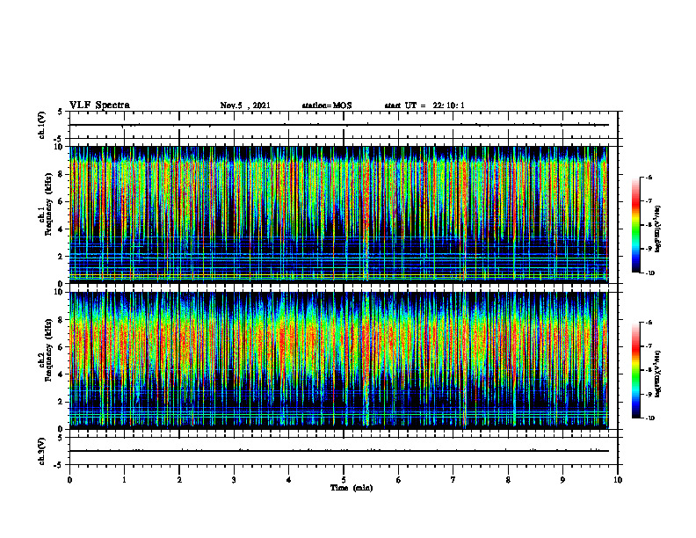Click the "Time (min)" axis title

[352, 488]
